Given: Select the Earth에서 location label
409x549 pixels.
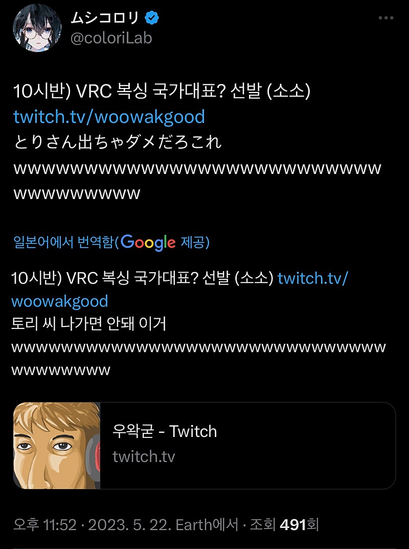Looking at the screenshot, I should pyautogui.click(x=207, y=525).
